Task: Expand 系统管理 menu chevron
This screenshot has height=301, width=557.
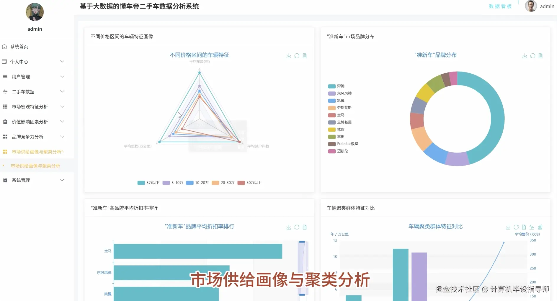Action: tap(62, 180)
